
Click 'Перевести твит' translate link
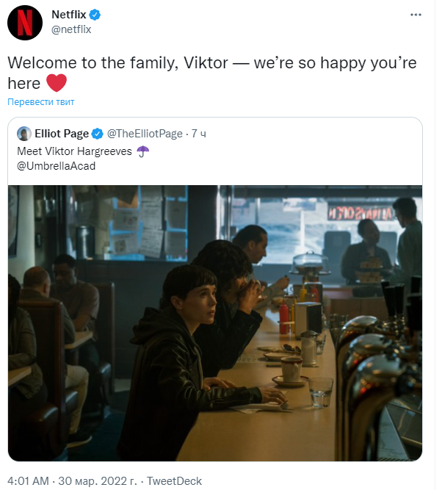pyautogui.click(x=41, y=102)
